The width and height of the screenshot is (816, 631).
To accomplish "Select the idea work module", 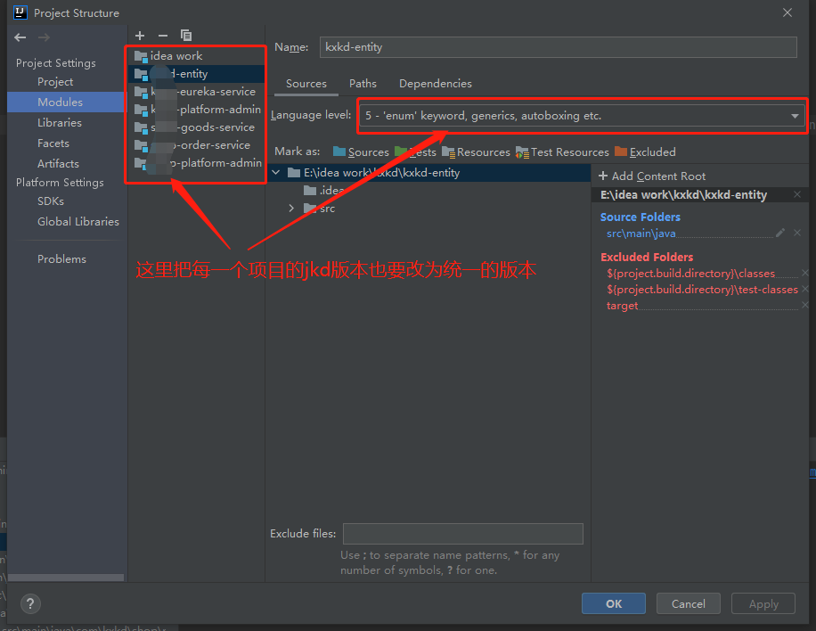I will (197, 56).
